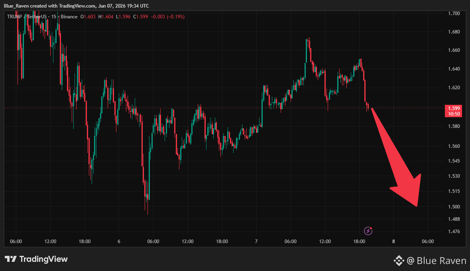470x271 pixels.
Task: Click the 1.580 price axis label
Action: 454,126
